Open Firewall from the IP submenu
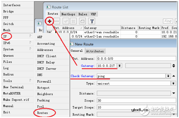Image resolution: width=179 pixels, height=118 pixels. (44, 81)
